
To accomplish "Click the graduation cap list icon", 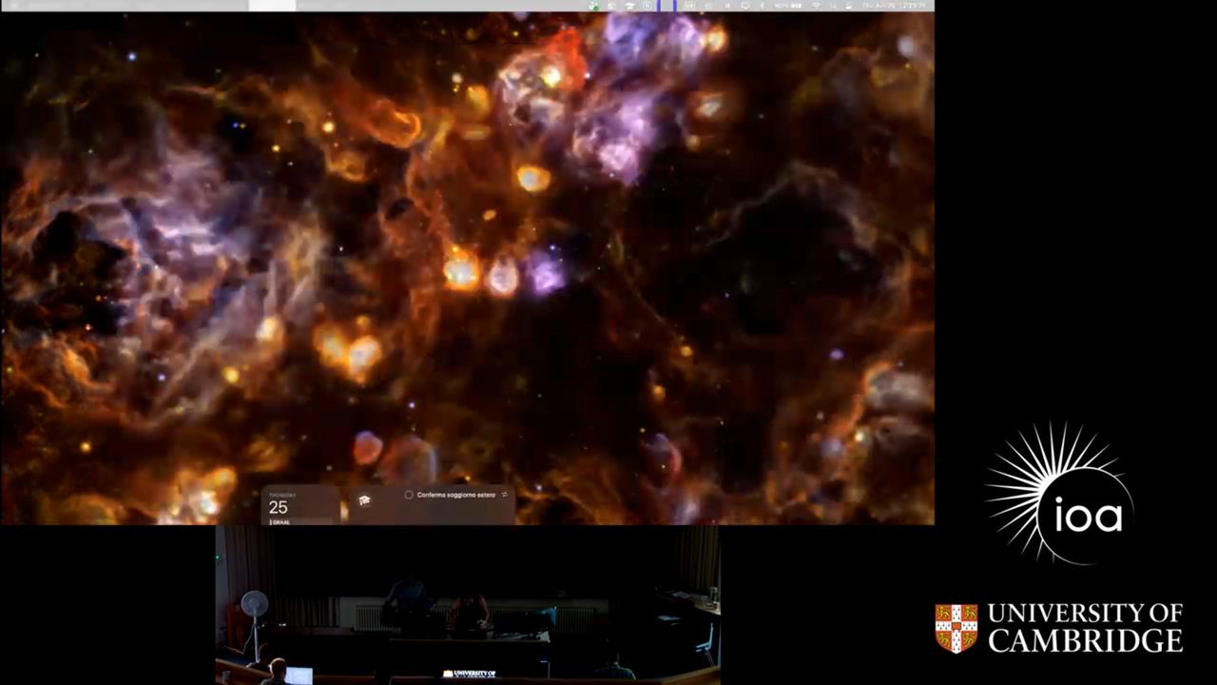I will (x=364, y=500).
